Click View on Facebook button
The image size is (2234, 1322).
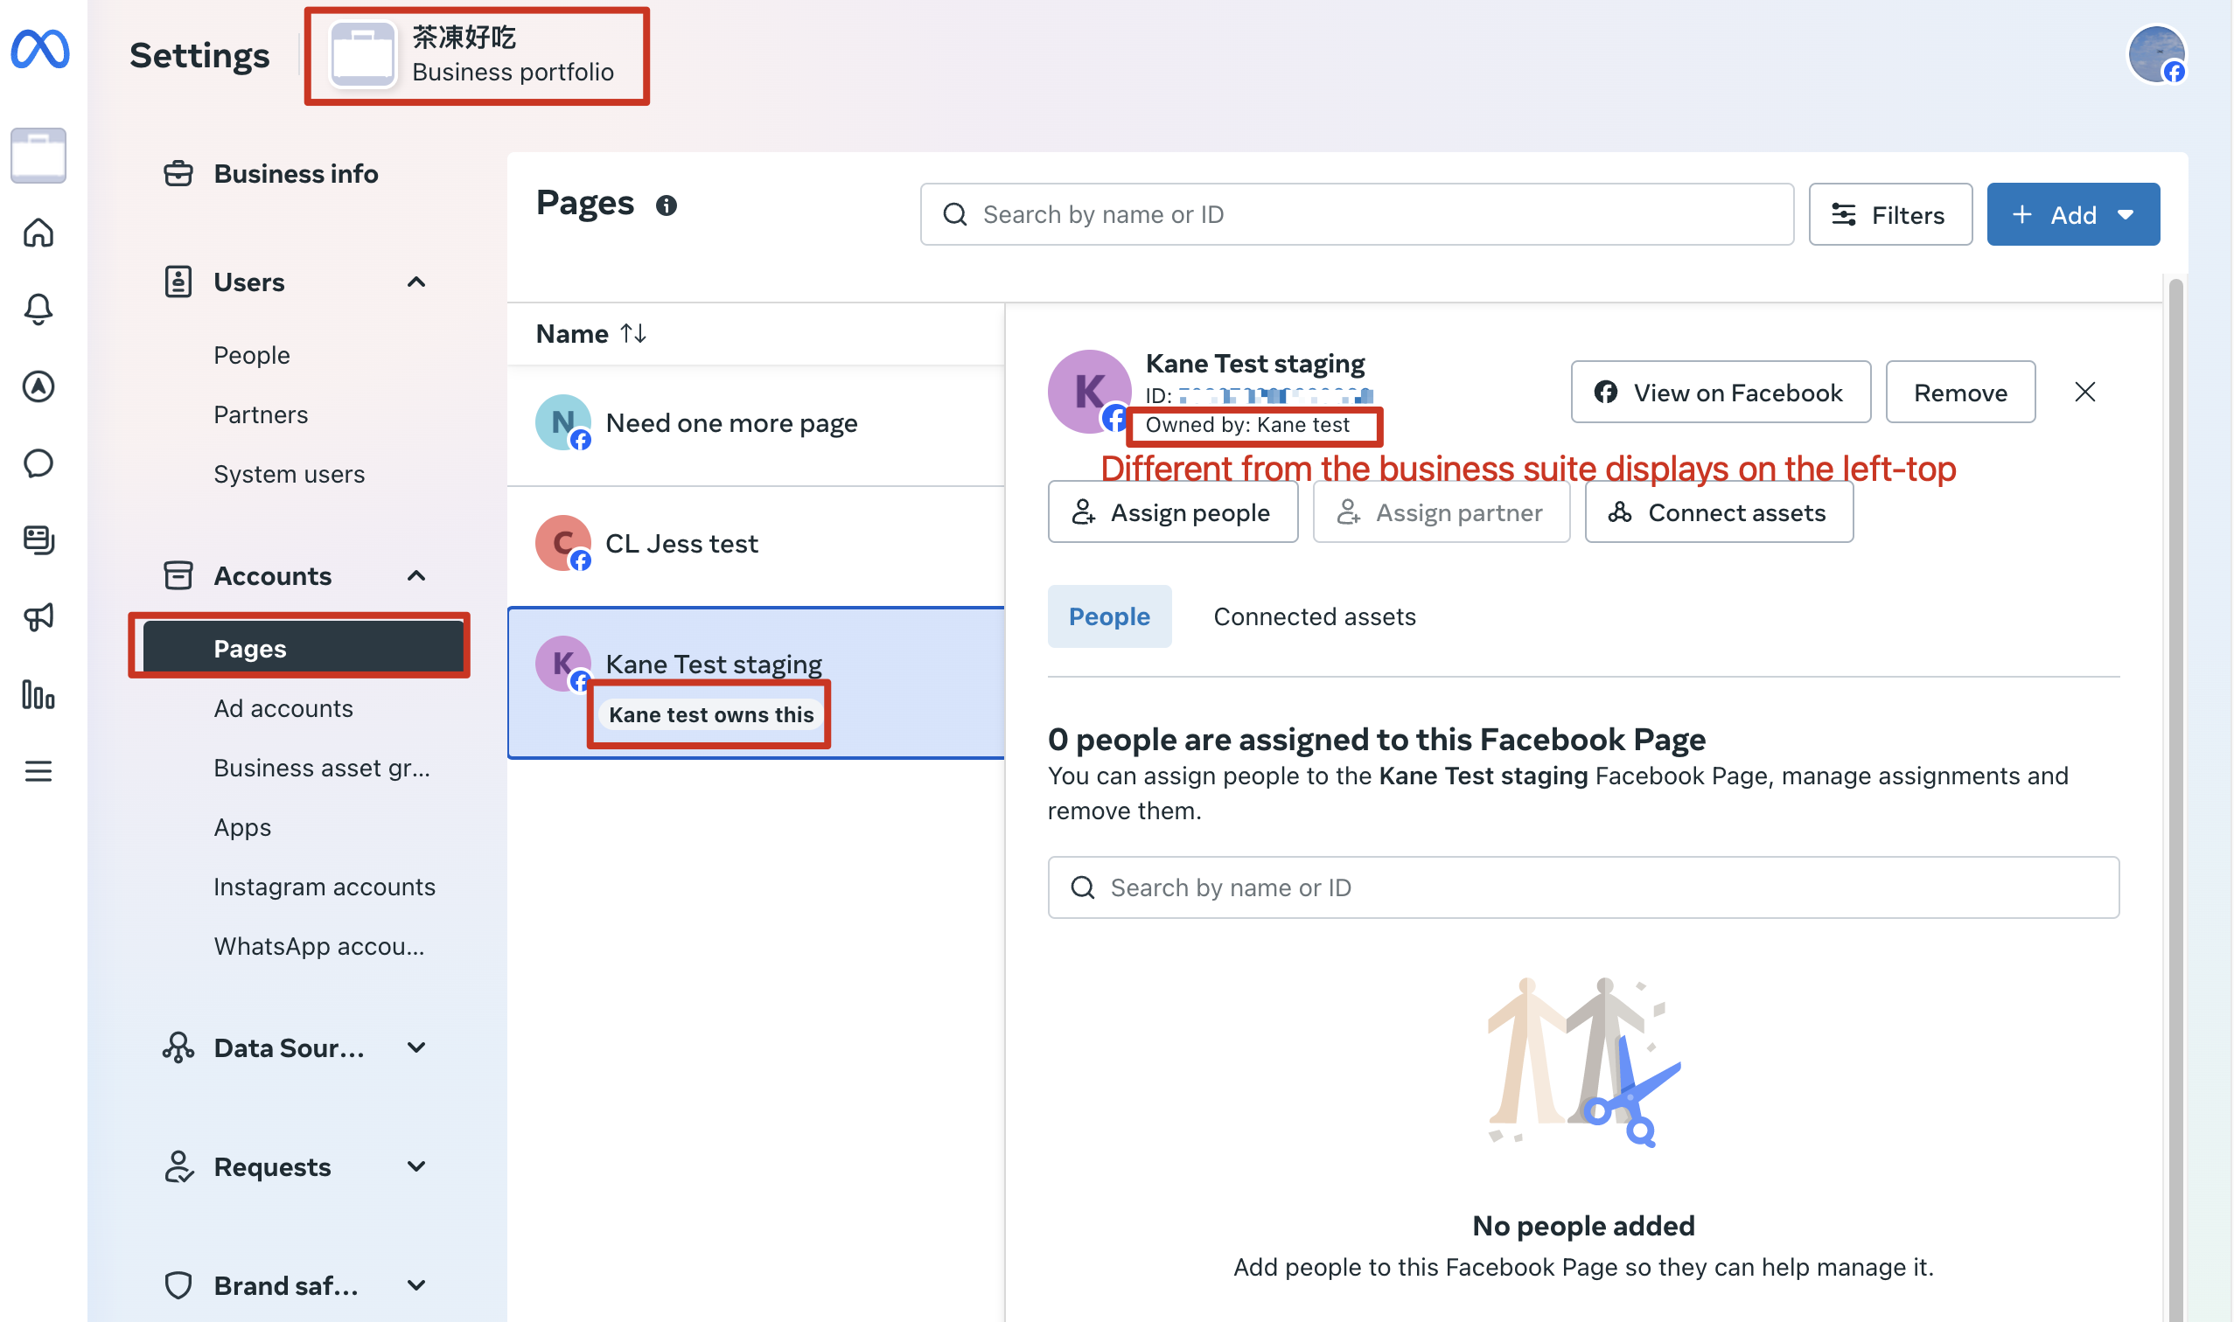click(x=1720, y=392)
